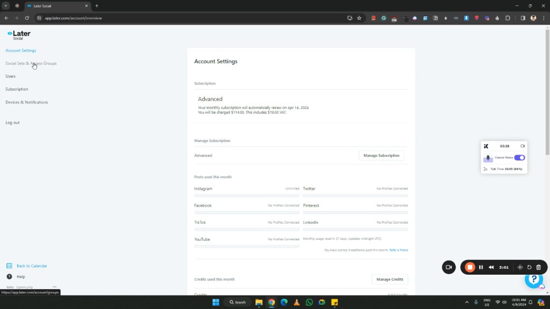Click the page vertical scrollbar
550x309 pixels.
point(547,92)
